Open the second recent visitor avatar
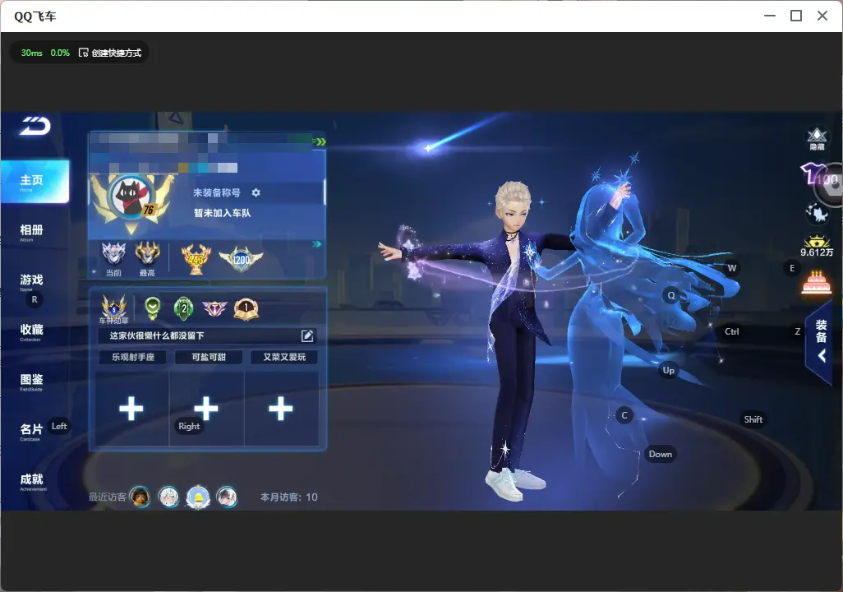This screenshot has width=843, height=592. (168, 497)
